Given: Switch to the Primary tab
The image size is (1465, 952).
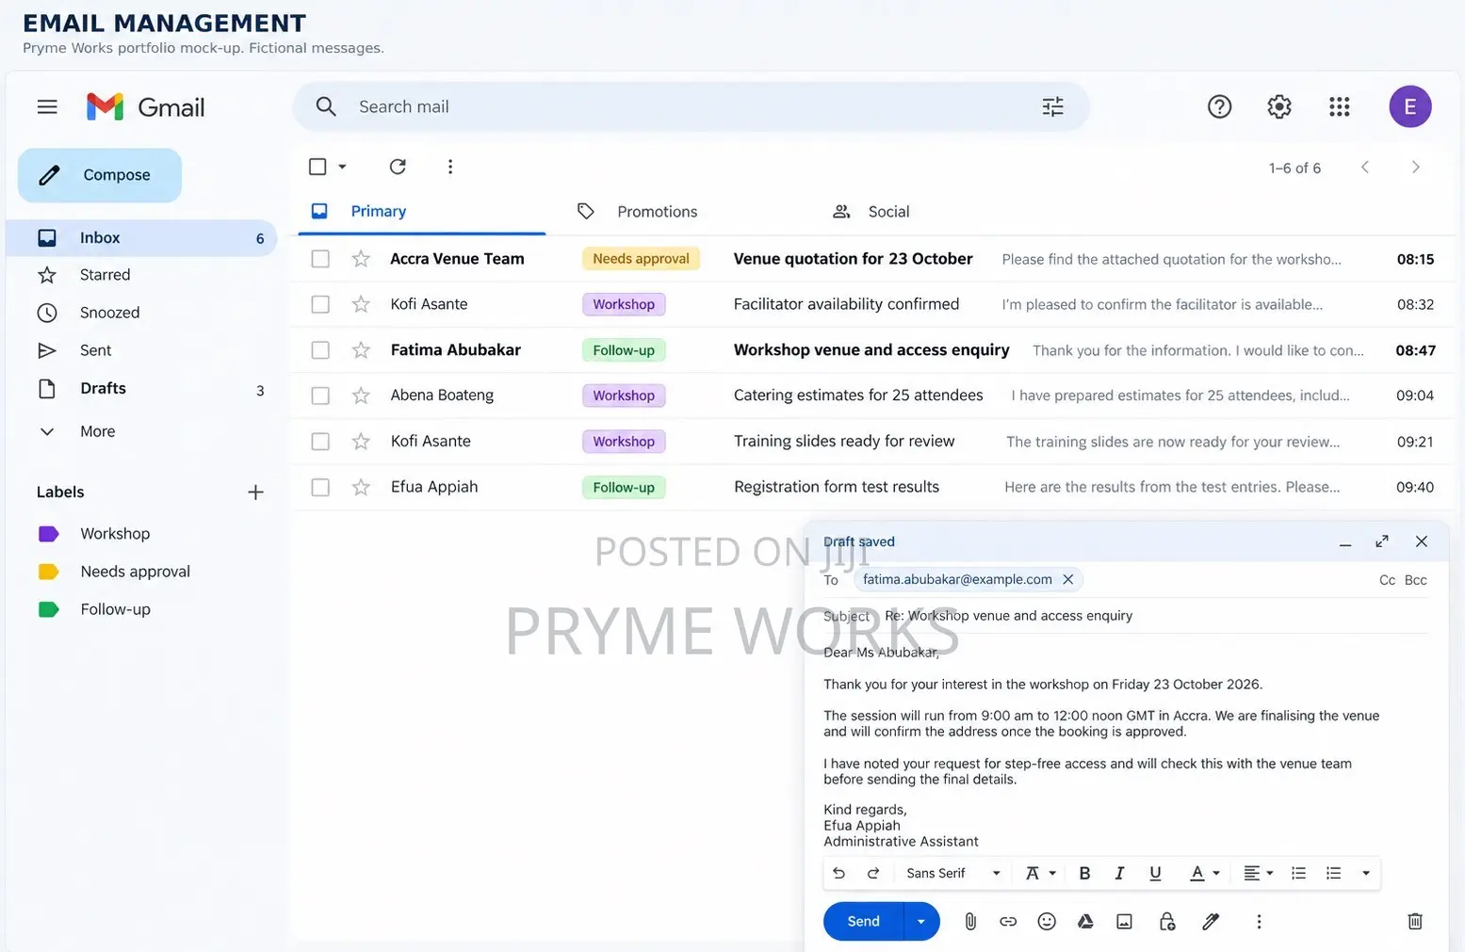Looking at the screenshot, I should [421, 212].
